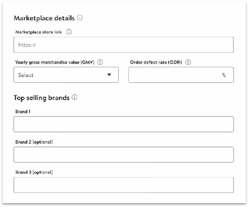Show info tooltip for Order defect rate
The image size is (249, 207).
pyautogui.click(x=188, y=62)
